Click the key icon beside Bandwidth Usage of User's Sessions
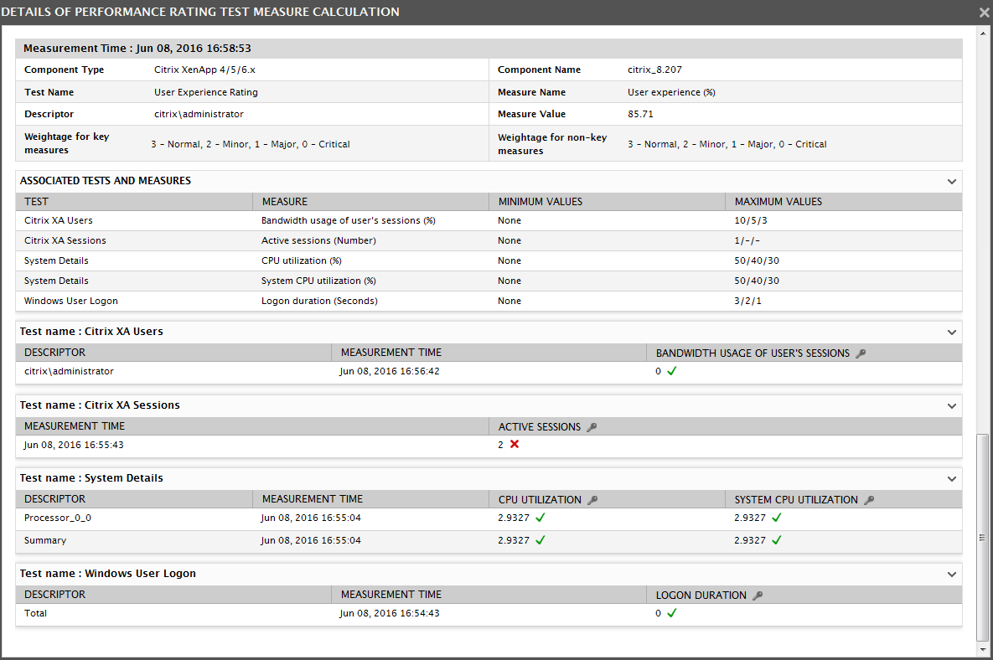 point(861,353)
